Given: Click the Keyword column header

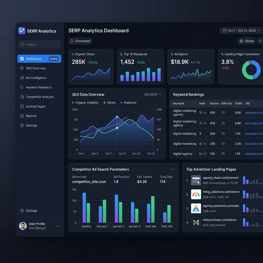Looking at the screenshot, I should pos(178,104).
